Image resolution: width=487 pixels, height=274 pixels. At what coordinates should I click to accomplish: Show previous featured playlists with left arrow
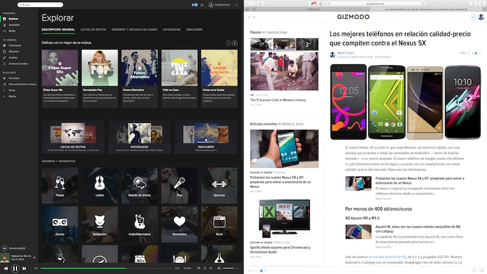[x=228, y=43]
